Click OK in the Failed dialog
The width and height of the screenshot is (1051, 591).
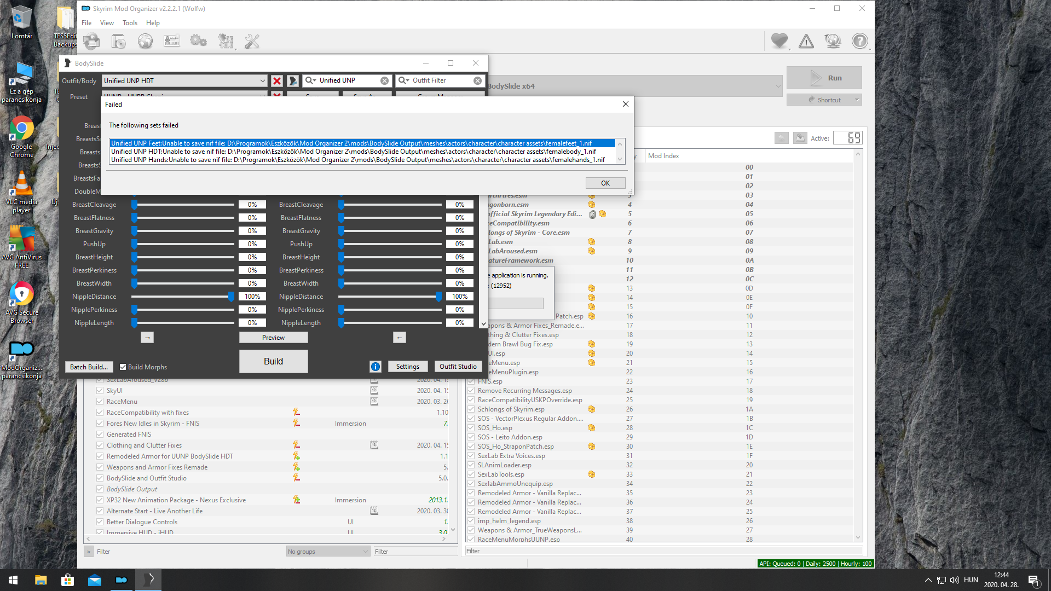[x=605, y=183]
